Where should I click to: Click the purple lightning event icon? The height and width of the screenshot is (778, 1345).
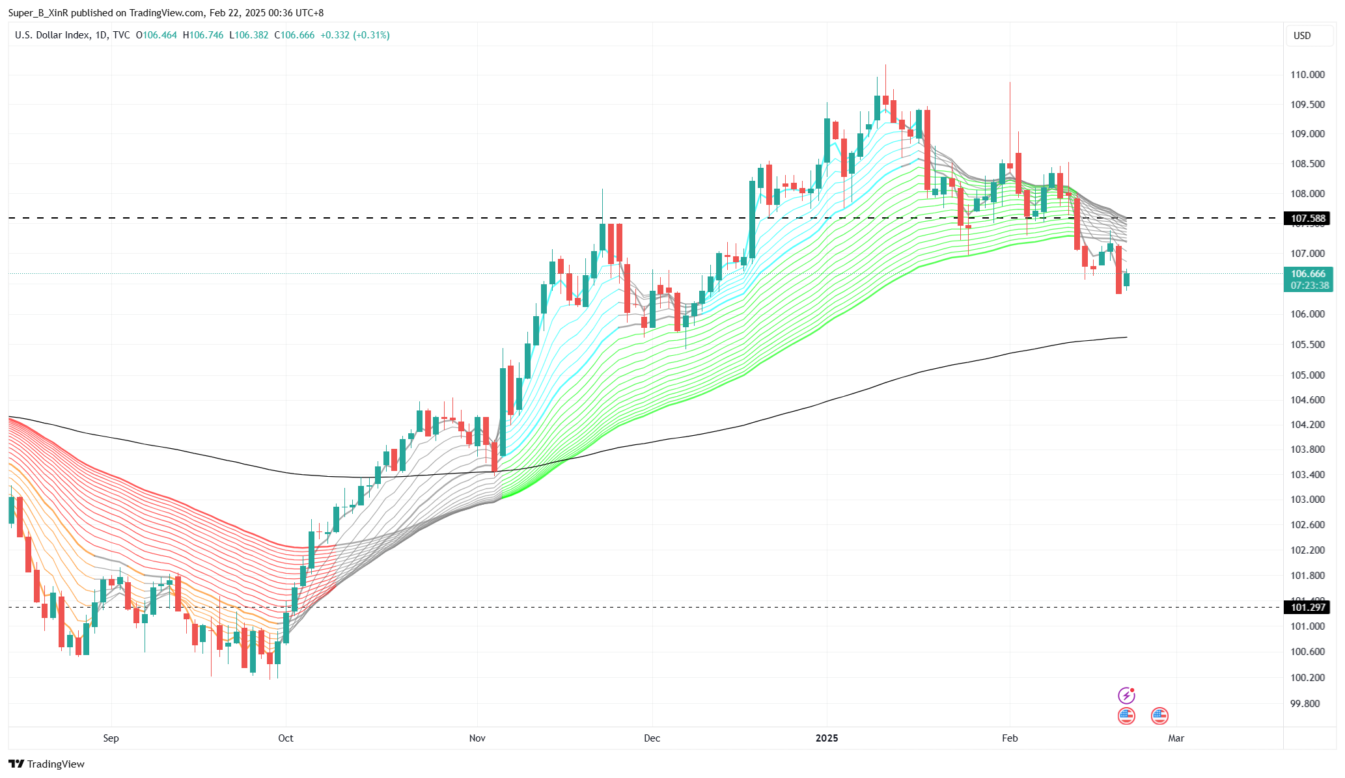[x=1126, y=695]
